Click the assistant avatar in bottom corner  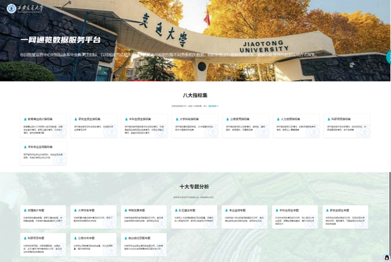386,257
